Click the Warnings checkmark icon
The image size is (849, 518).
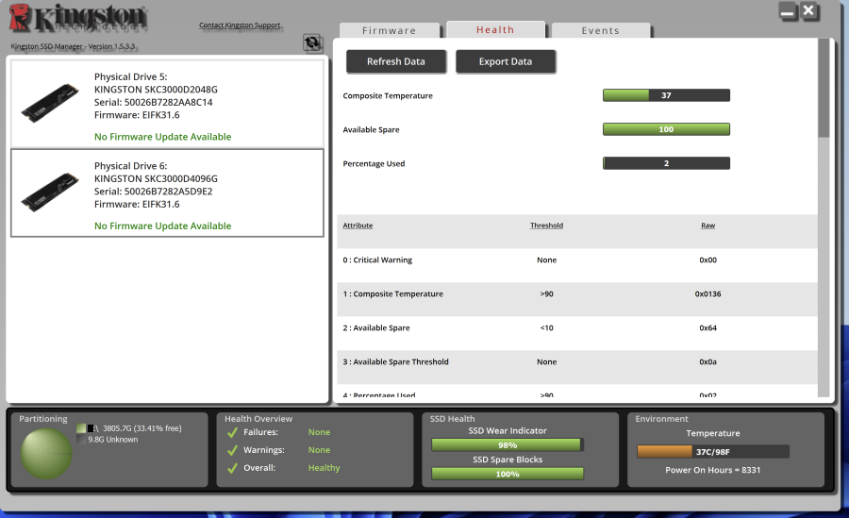pyautogui.click(x=232, y=450)
